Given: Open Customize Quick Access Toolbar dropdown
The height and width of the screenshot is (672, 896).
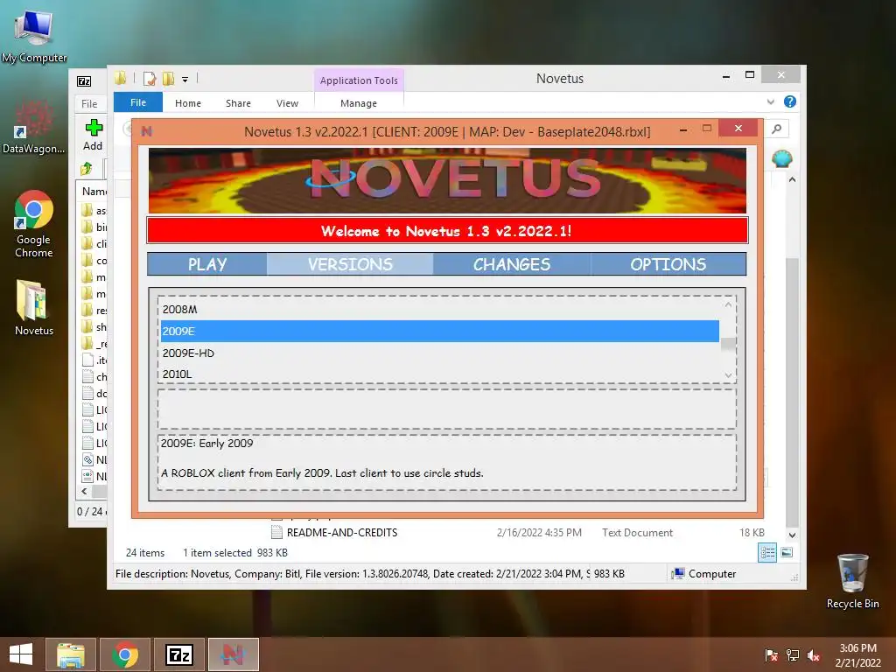Looking at the screenshot, I should click(185, 80).
